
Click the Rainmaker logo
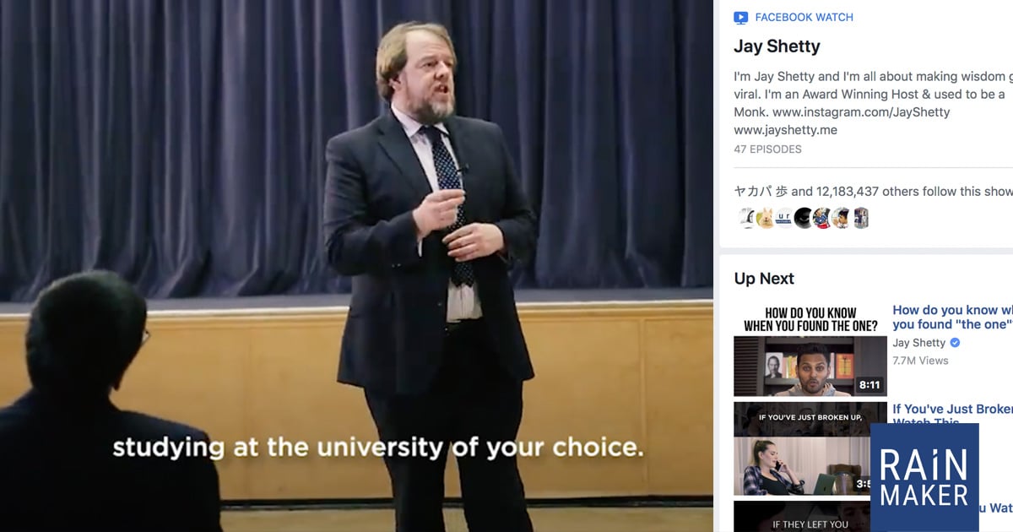[x=924, y=477]
